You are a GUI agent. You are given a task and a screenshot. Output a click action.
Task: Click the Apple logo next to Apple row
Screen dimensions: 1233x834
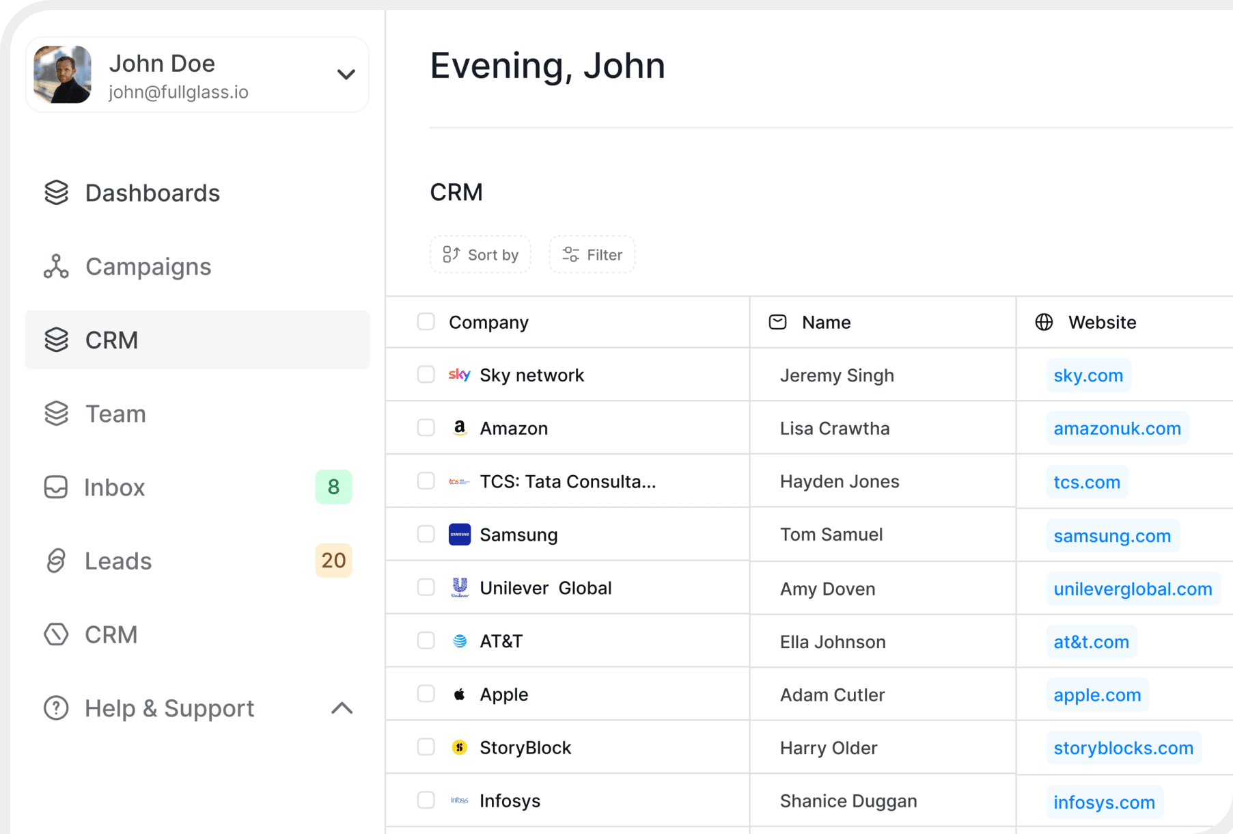click(x=460, y=694)
